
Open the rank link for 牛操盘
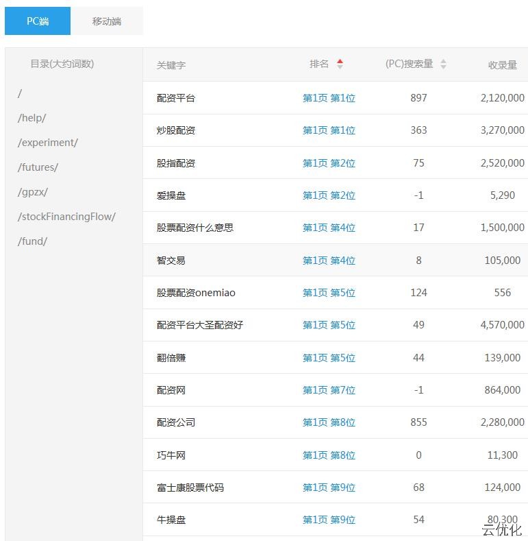[329, 520]
